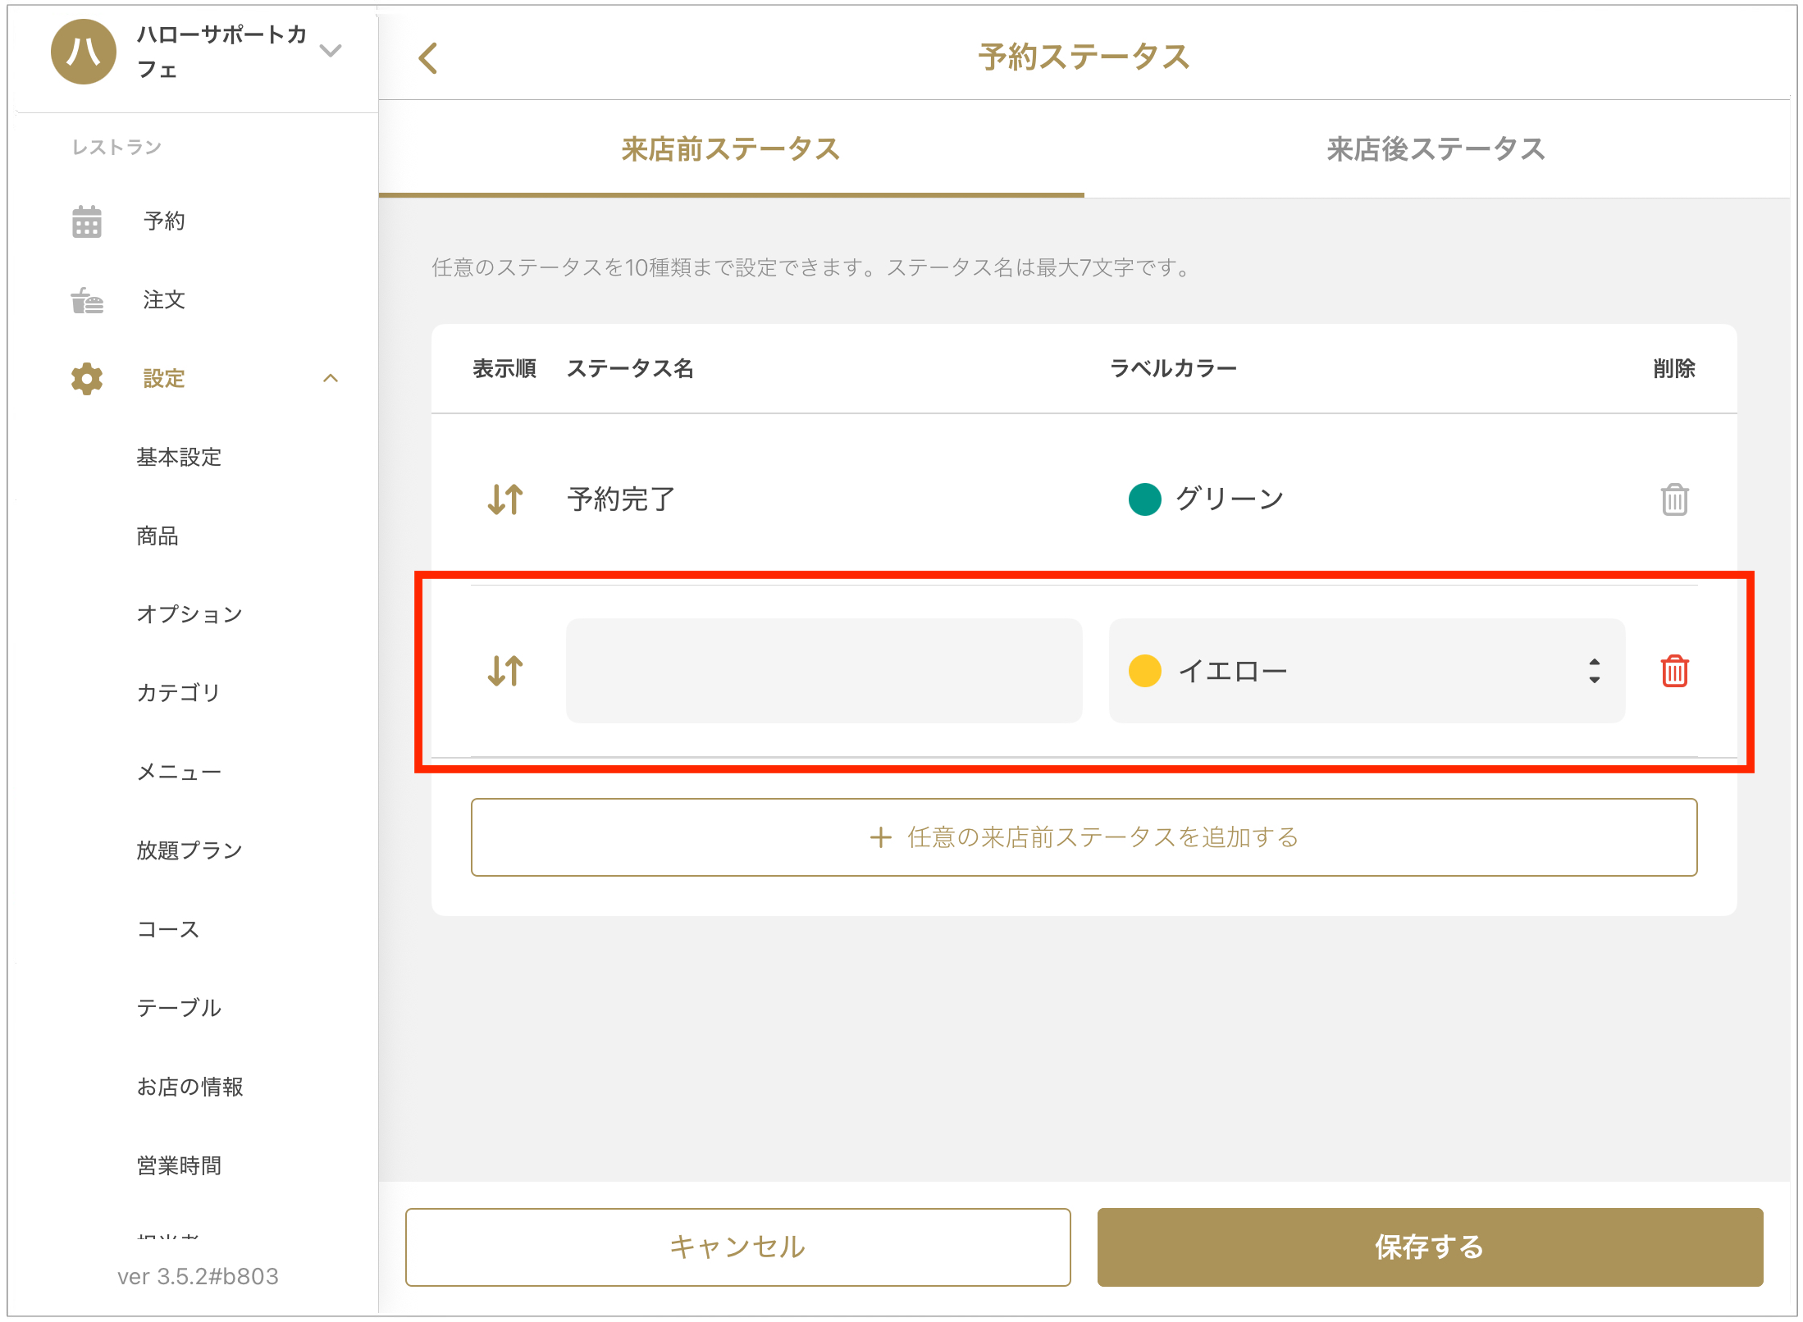
Task: Click the green color dot for グリーン
Action: click(x=1144, y=499)
